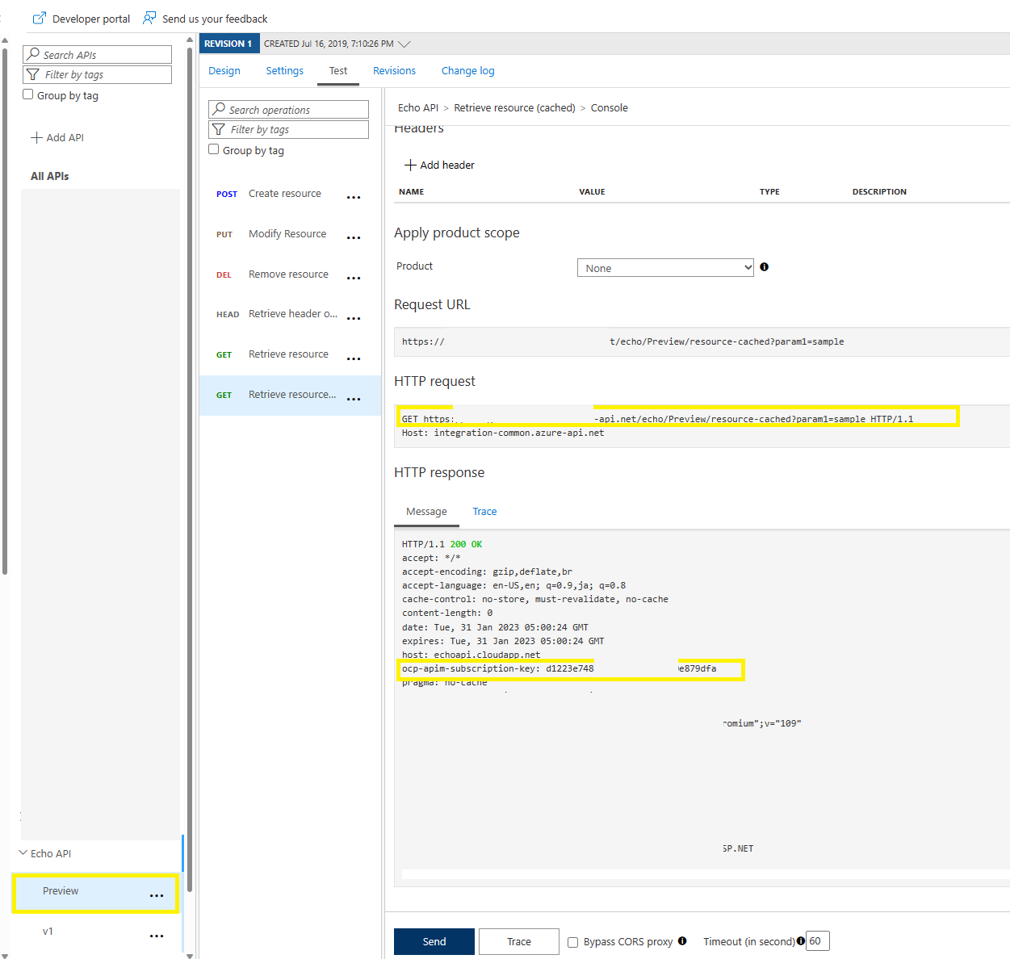
Task: Switch to the Settings tab
Action: [285, 71]
